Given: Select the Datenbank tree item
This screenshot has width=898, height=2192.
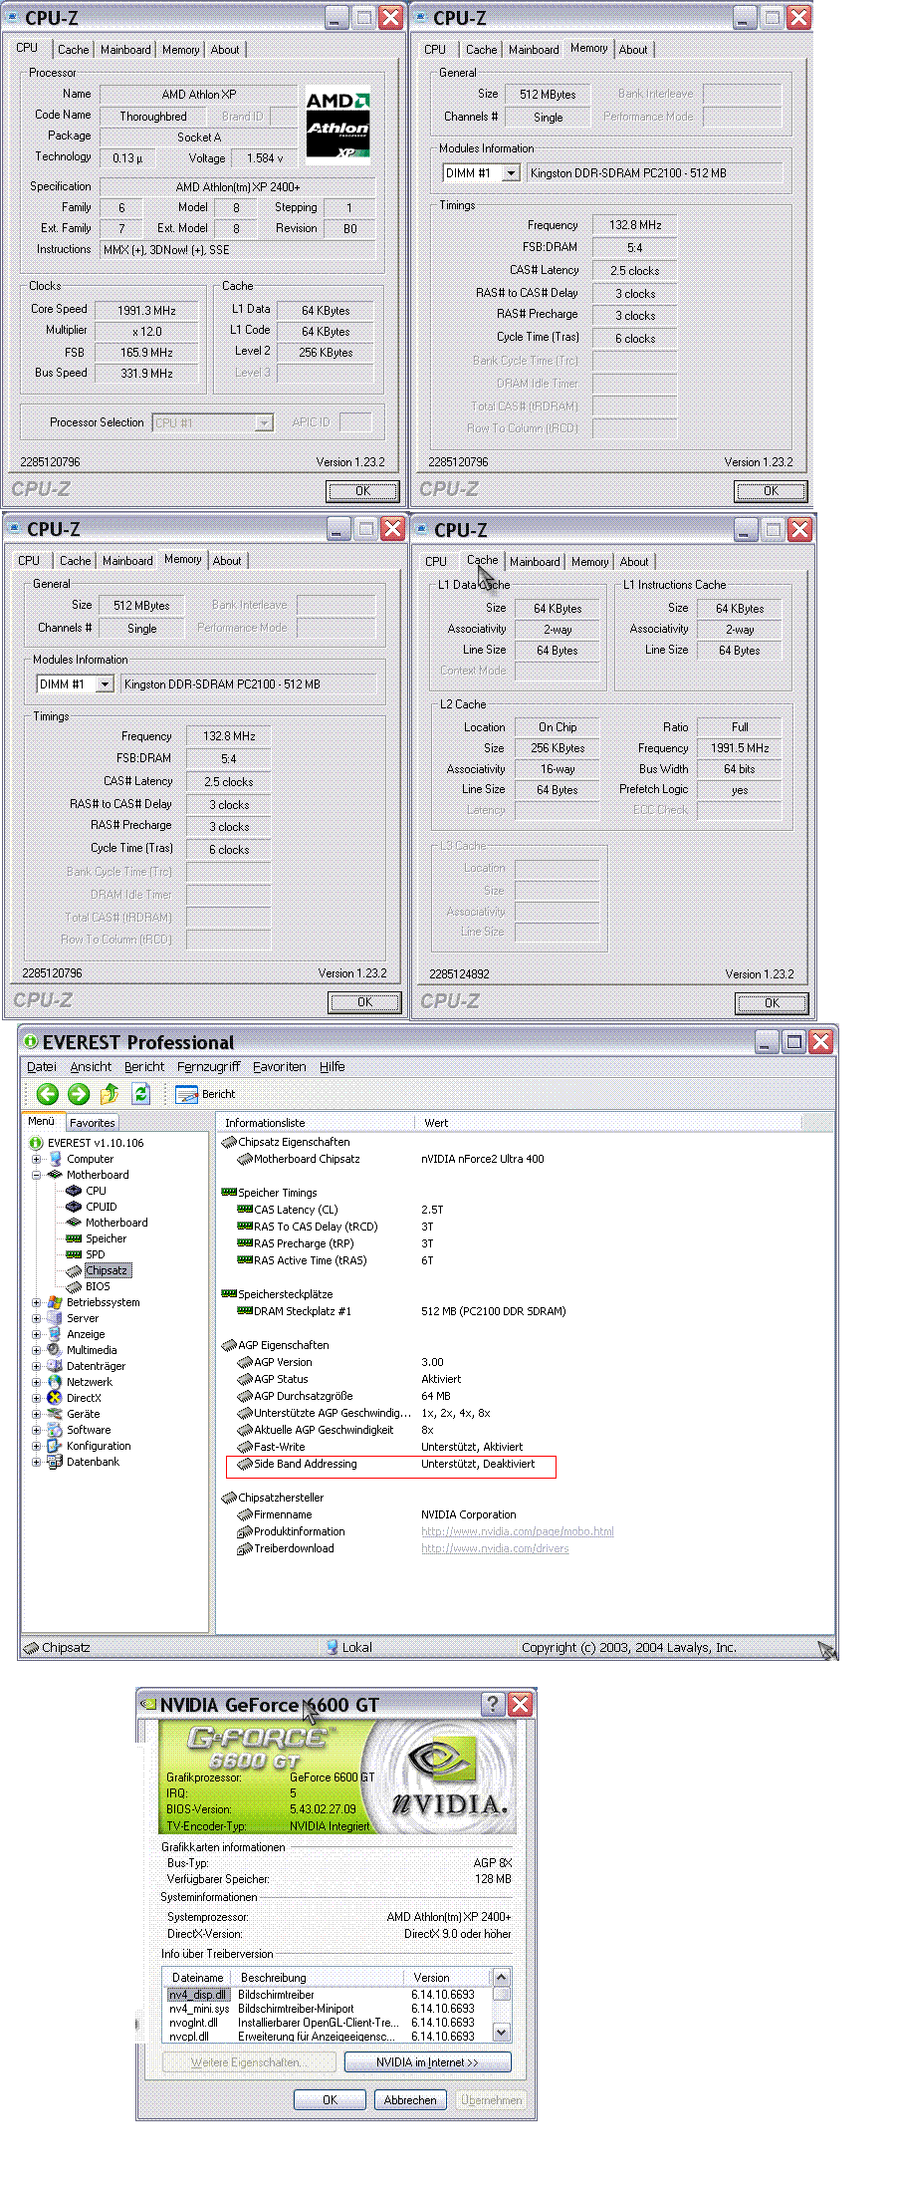Looking at the screenshot, I should click(x=93, y=1462).
